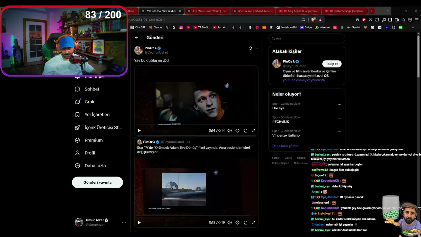Open Grok from the sidebar

click(85, 102)
